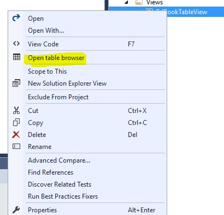
Task: Click the table grid icon
Action: (x=16, y=57)
